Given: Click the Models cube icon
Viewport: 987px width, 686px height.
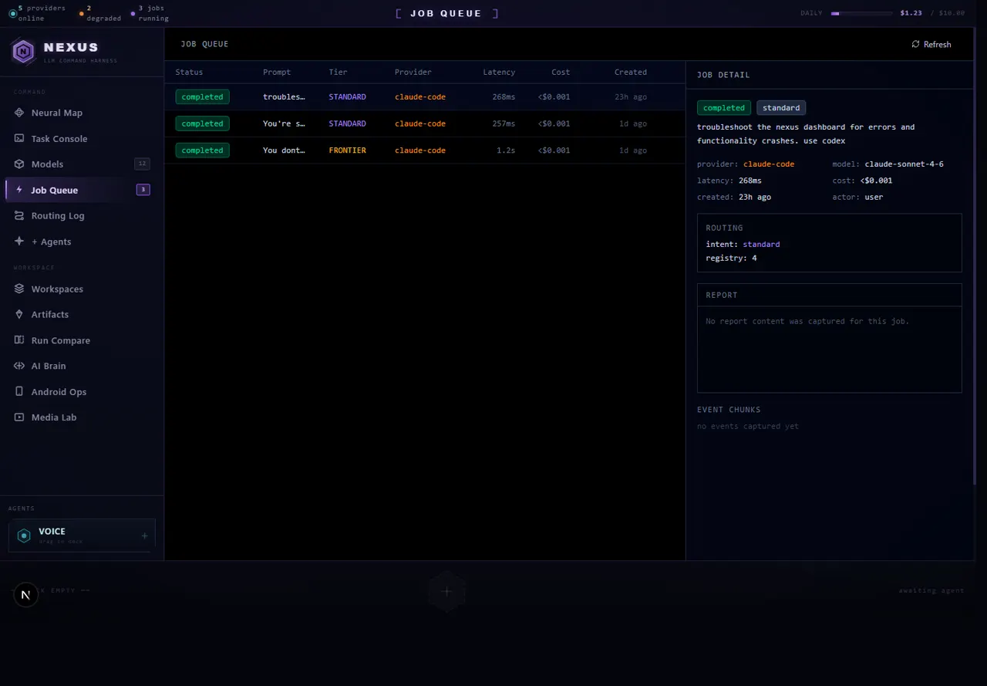Looking at the screenshot, I should pos(19,164).
